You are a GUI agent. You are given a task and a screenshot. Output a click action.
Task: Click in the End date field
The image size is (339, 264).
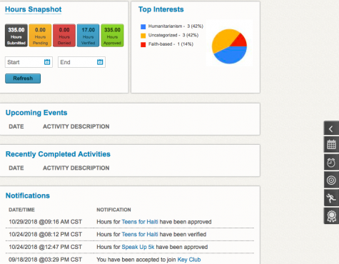pyautogui.click(x=81, y=62)
